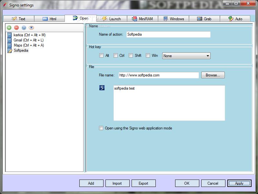
Task: Click the green add action icon
Action: pyautogui.click(x=9, y=28)
